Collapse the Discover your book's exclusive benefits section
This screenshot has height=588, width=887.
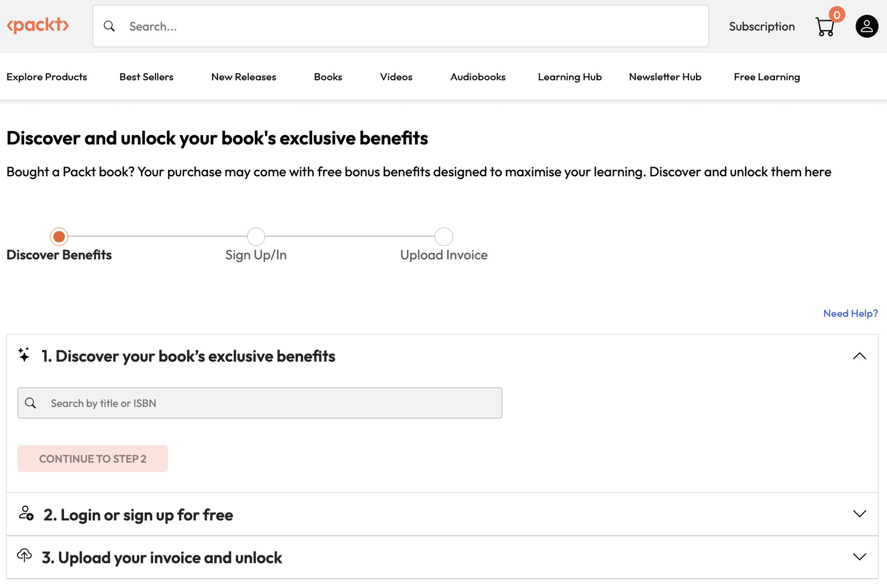click(x=859, y=356)
